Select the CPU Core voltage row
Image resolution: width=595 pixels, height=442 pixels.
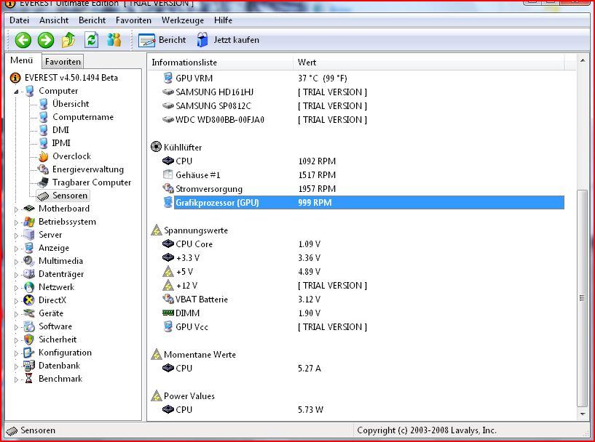pos(363,244)
